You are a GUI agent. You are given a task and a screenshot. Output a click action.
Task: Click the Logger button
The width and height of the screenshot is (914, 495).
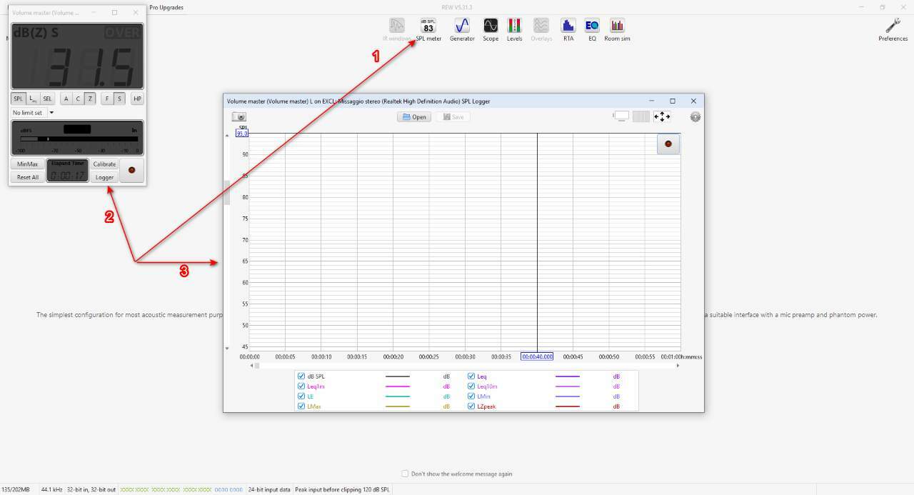click(x=104, y=177)
